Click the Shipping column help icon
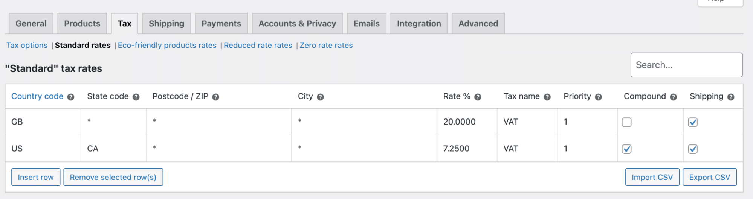 (731, 97)
